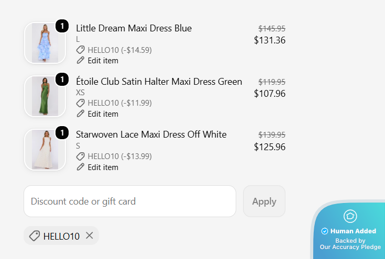Viewport: 385px width, 259px height.
Task: Click the HELLO10 tag icon under Starwoven Lace dress
Action: [80, 156]
